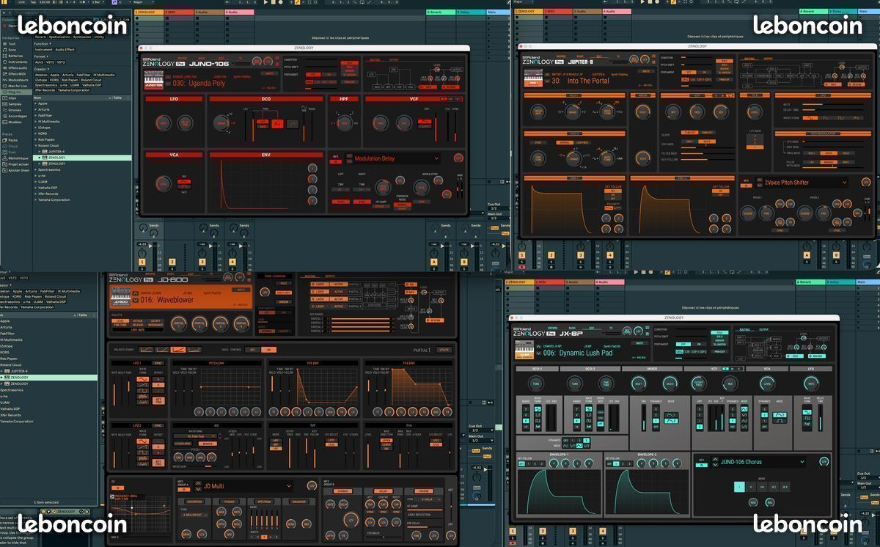
Task: Open the Batteries category in the browser
Action: tap(14, 56)
